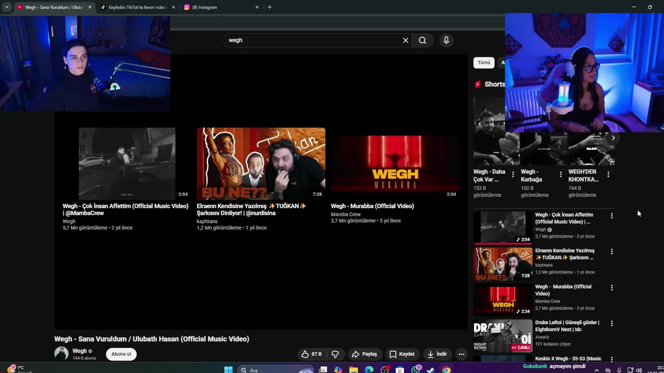Click the microphone tray icon
The width and height of the screenshot is (664, 373).
[619, 370]
